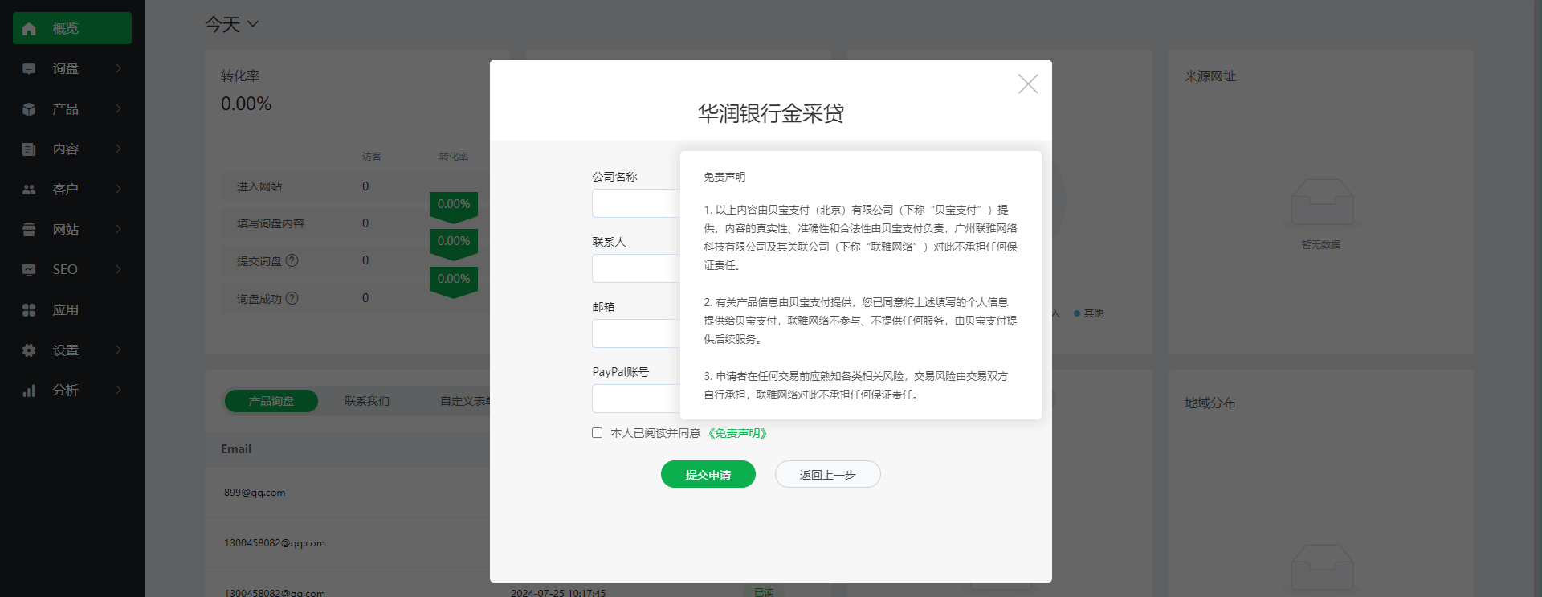Click the 邮箱 input field
Viewport: 1542px width, 597px height.
[x=636, y=333]
